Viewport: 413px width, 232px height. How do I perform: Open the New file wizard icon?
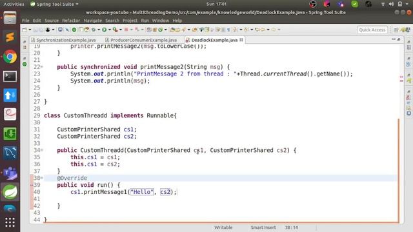(25, 30)
